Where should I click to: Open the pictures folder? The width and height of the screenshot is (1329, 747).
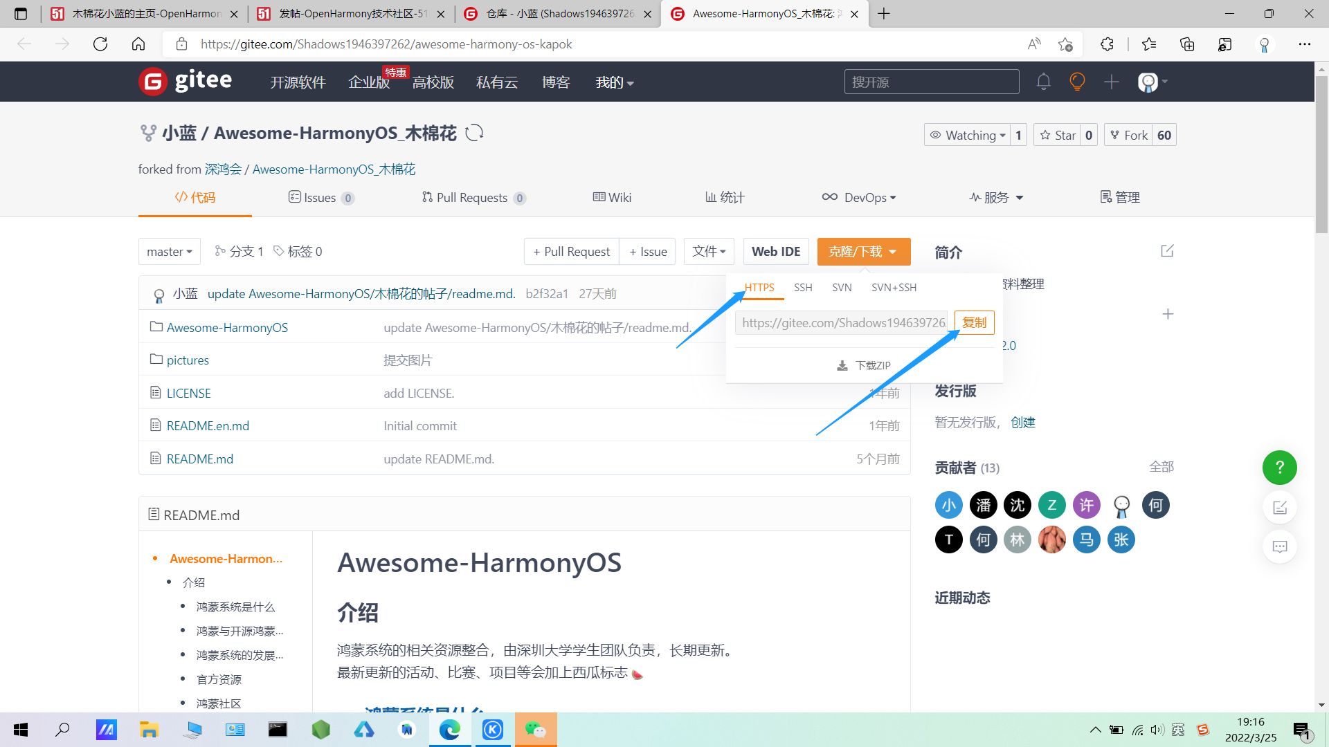pyautogui.click(x=188, y=360)
